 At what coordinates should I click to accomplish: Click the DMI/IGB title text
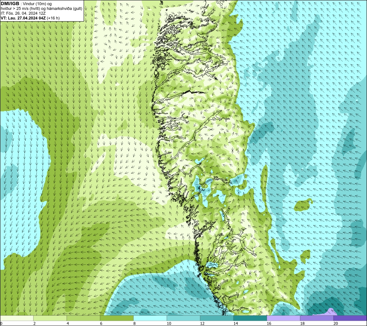coord(10,4)
